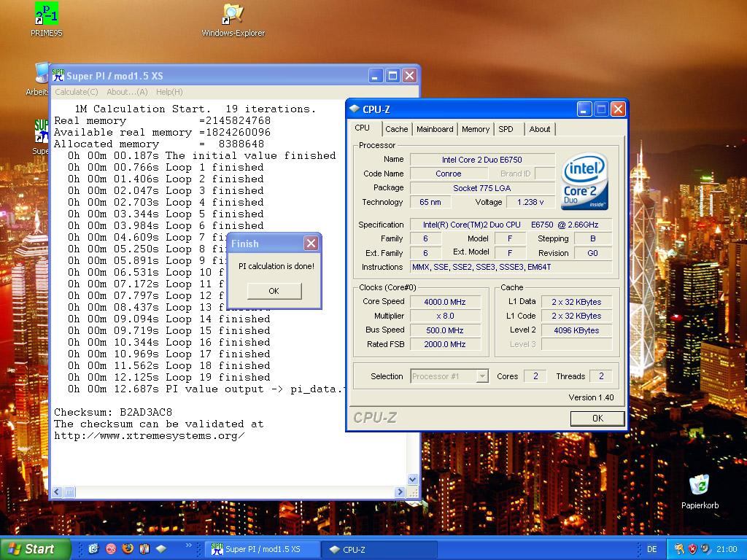This screenshot has height=560, width=747.
Task: Close the Finish dialog with X
Action: (311, 244)
